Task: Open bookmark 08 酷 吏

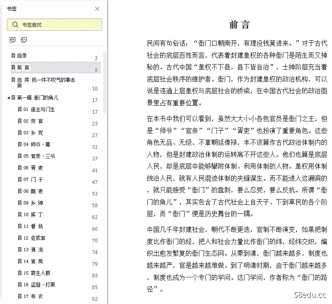Action: [x=33, y=191]
